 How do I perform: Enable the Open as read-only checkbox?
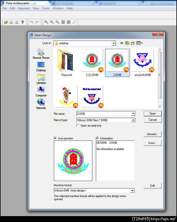78,125
